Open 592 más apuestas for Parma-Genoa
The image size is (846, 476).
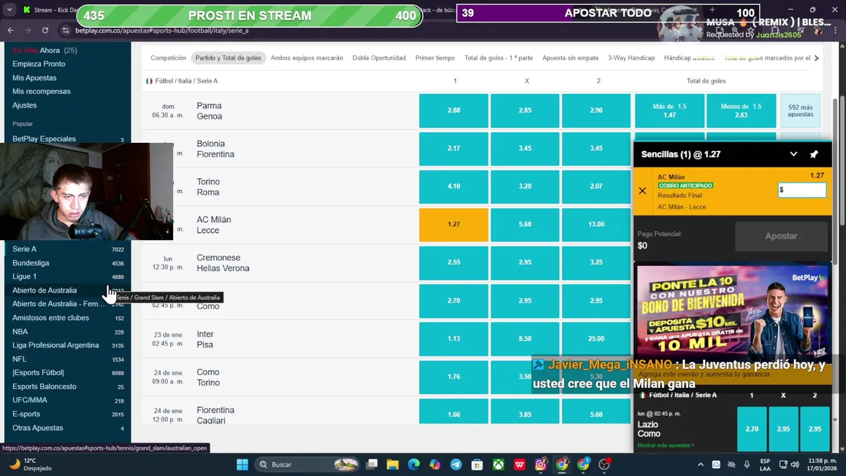(x=800, y=110)
